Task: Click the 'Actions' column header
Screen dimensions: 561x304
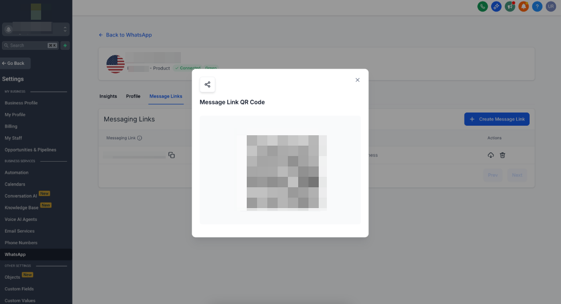Action: click(x=495, y=138)
